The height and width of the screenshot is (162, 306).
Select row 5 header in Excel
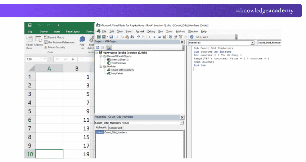[30, 111]
